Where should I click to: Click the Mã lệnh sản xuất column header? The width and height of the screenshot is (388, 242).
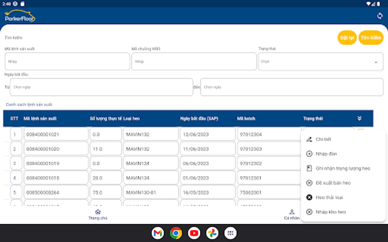(40, 118)
